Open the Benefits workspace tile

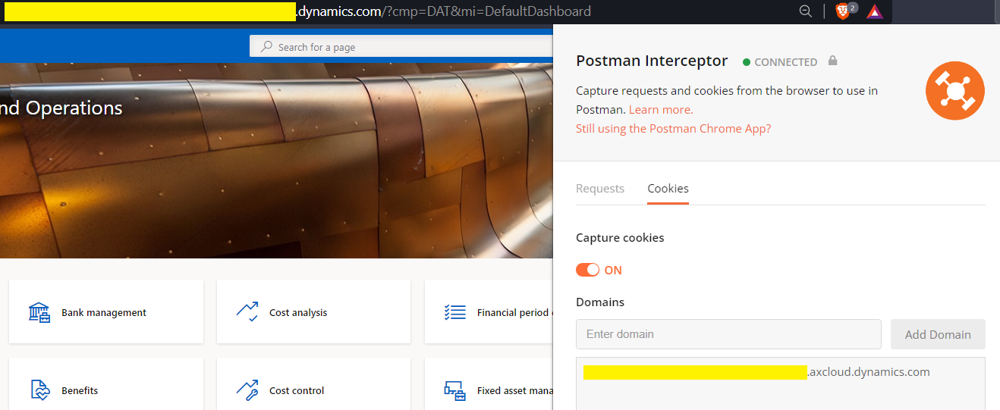tap(106, 384)
